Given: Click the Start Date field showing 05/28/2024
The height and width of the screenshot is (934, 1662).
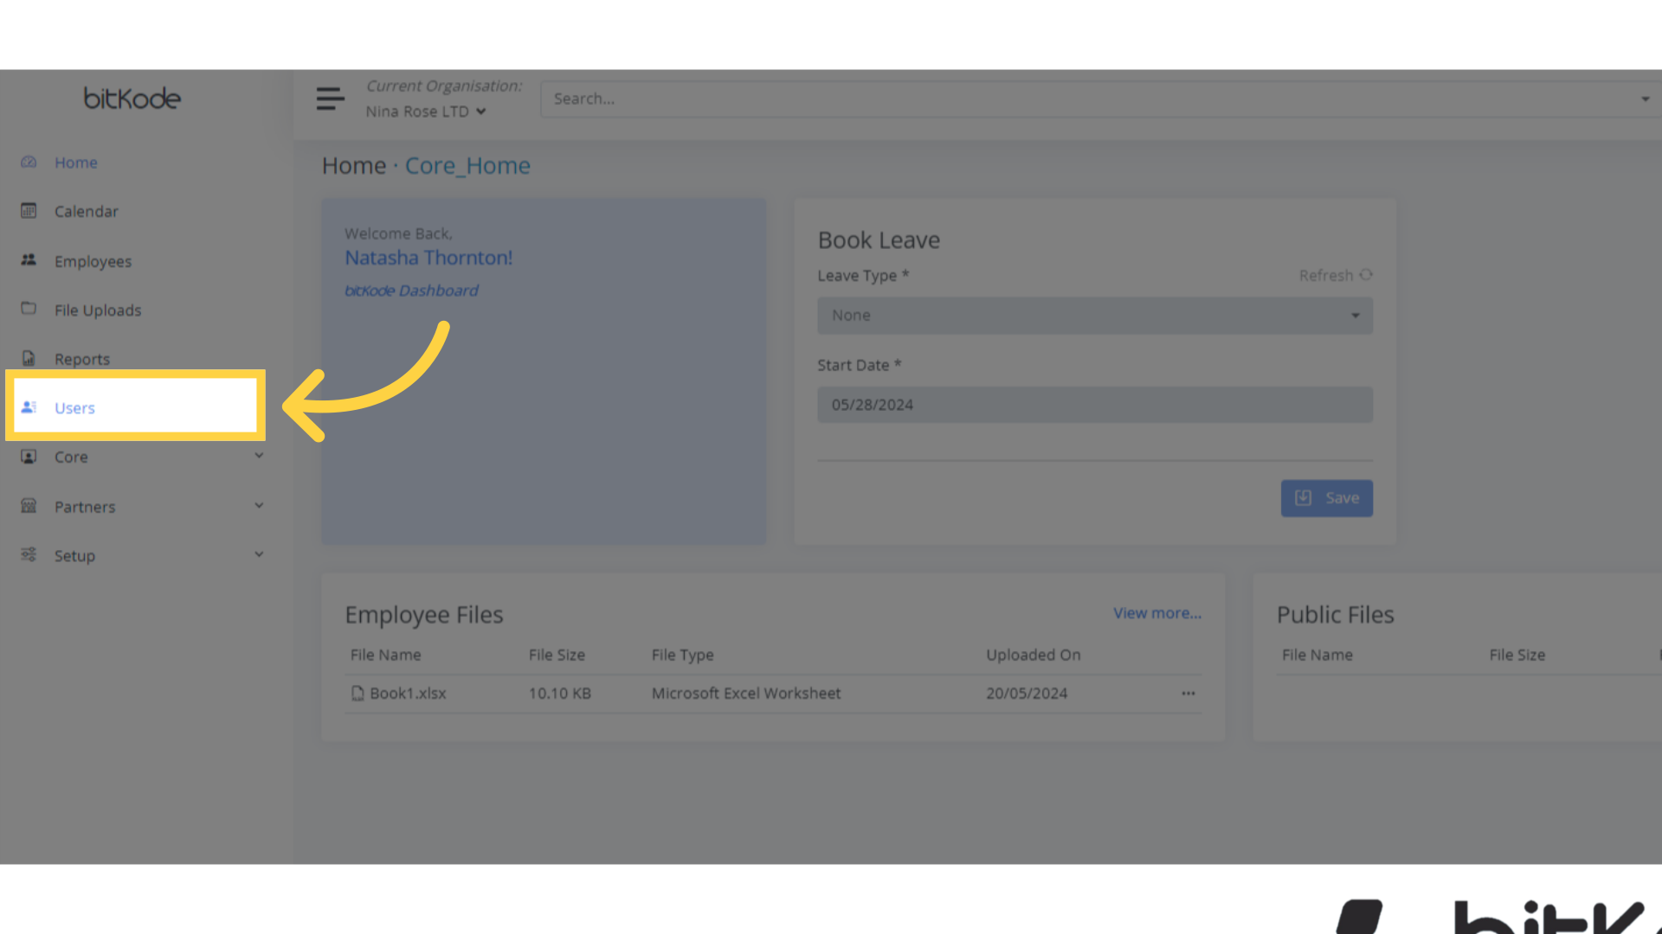Looking at the screenshot, I should coord(1094,404).
